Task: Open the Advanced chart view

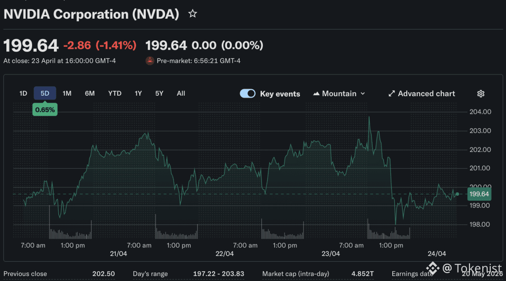Action: tap(422, 94)
